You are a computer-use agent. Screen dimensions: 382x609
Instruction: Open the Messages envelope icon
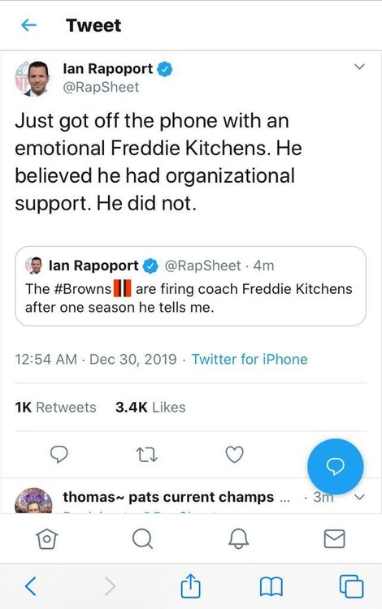coord(334,538)
